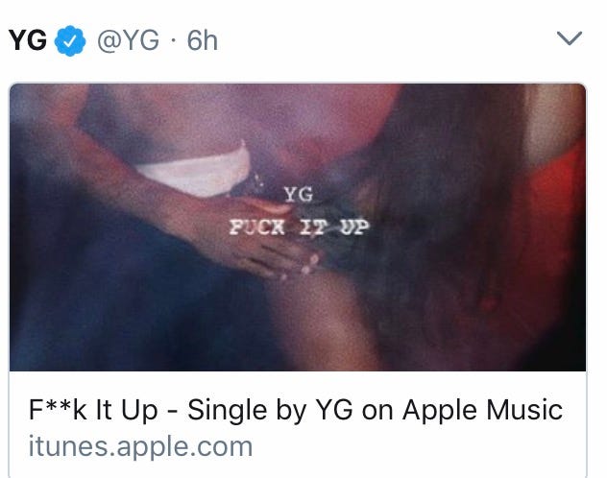Screen dimensions: 607x478
Task: Click the white garment area in the cover image
Action: pyautogui.click(x=196, y=172)
